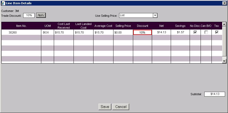
Task: Click the Net column header
Action: pos(161,26)
